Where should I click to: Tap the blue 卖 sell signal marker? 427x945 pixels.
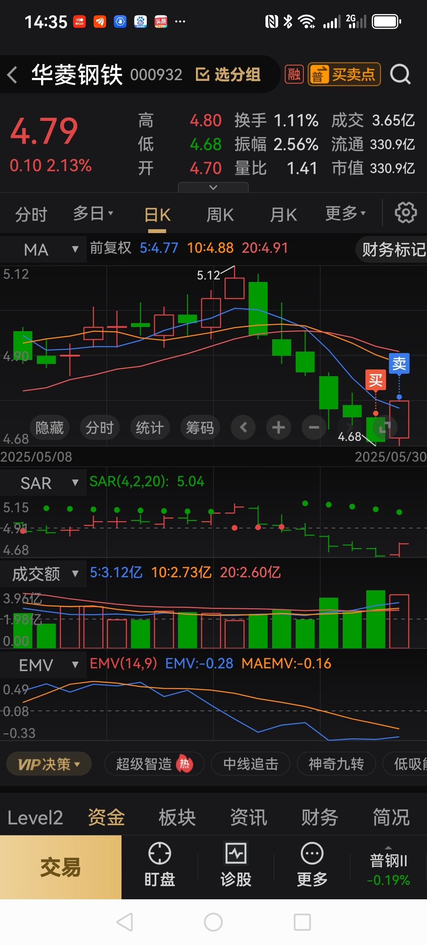click(399, 364)
